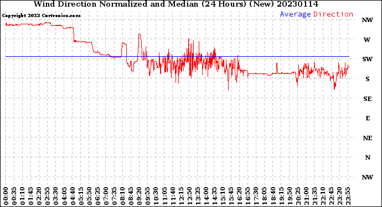Image resolution: width=382 pixels, height=207 pixels.
Task: Click the "NE" direction axis label
Action: 368,138
